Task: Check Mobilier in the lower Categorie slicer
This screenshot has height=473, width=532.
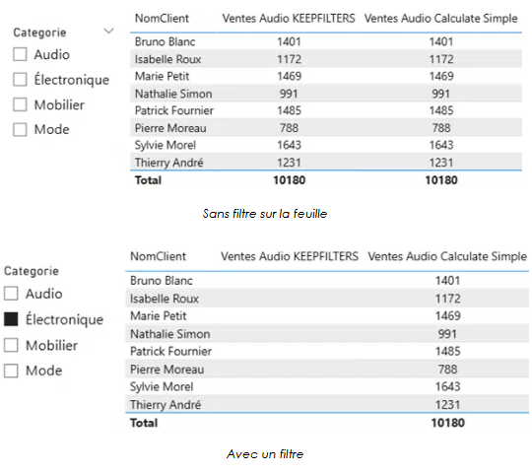Action: pos(11,345)
